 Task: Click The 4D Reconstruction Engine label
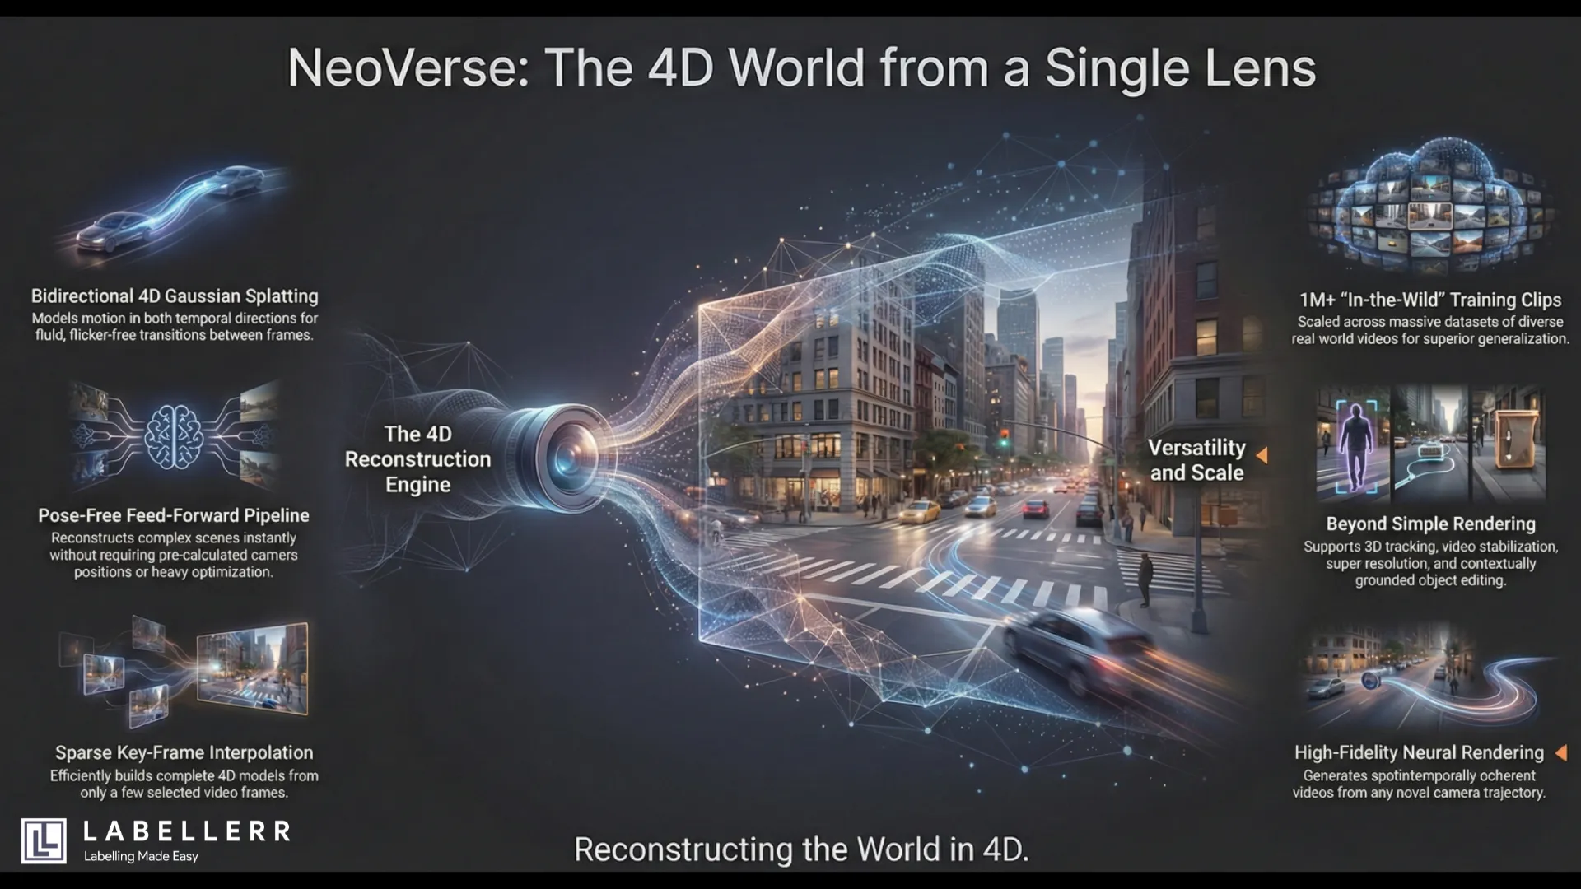tap(417, 459)
